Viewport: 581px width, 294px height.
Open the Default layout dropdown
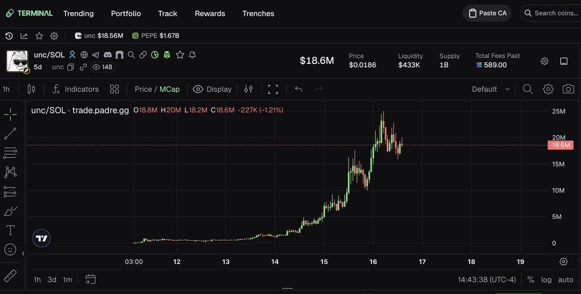[x=490, y=89]
